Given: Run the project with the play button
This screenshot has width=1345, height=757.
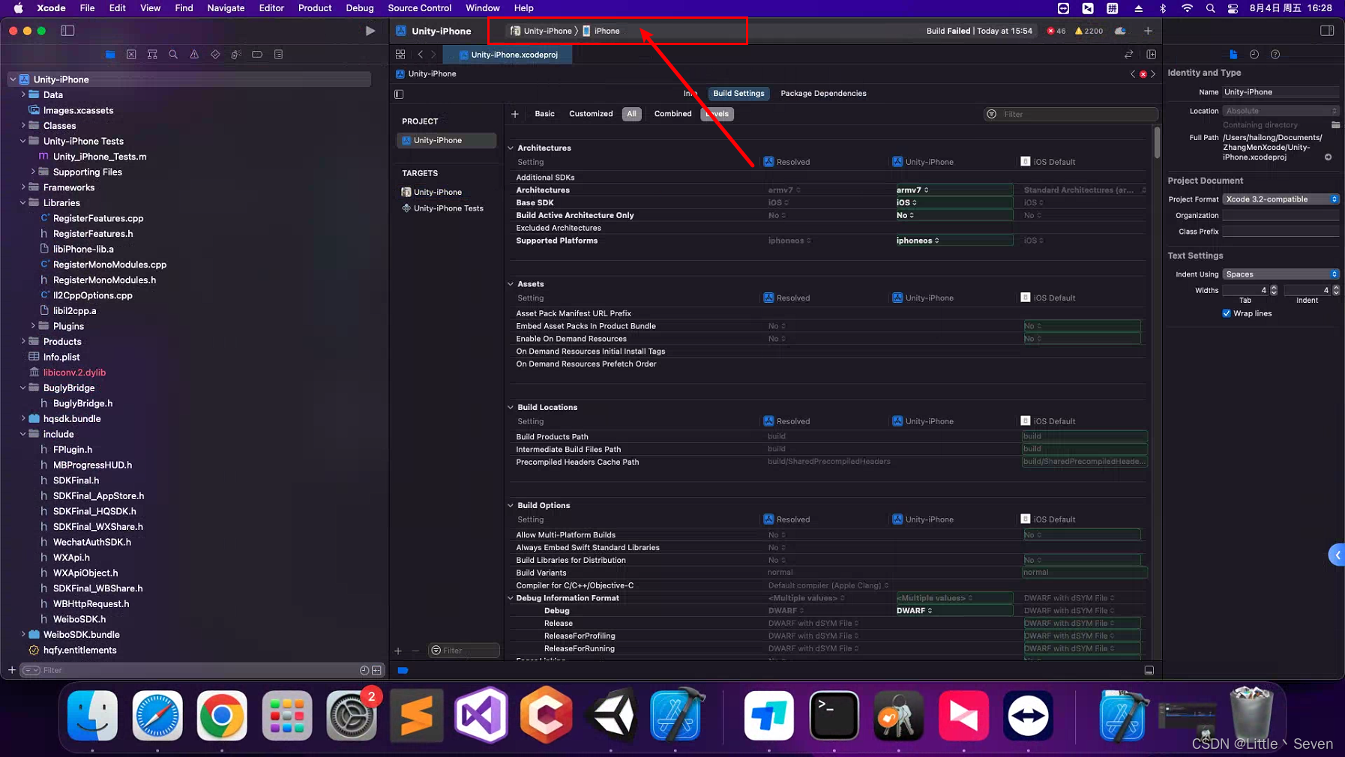Looking at the screenshot, I should point(370,31).
